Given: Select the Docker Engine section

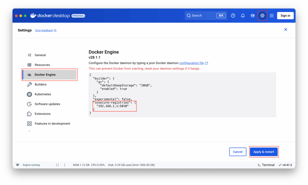Looking at the screenshot, I should (50, 74).
